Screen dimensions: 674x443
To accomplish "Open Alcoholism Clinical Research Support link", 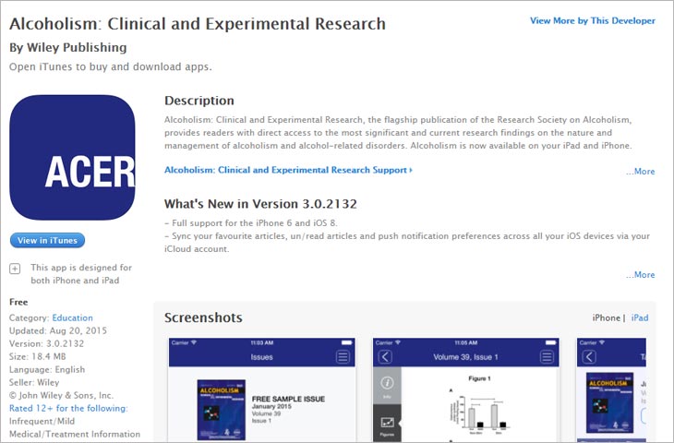I will point(288,170).
